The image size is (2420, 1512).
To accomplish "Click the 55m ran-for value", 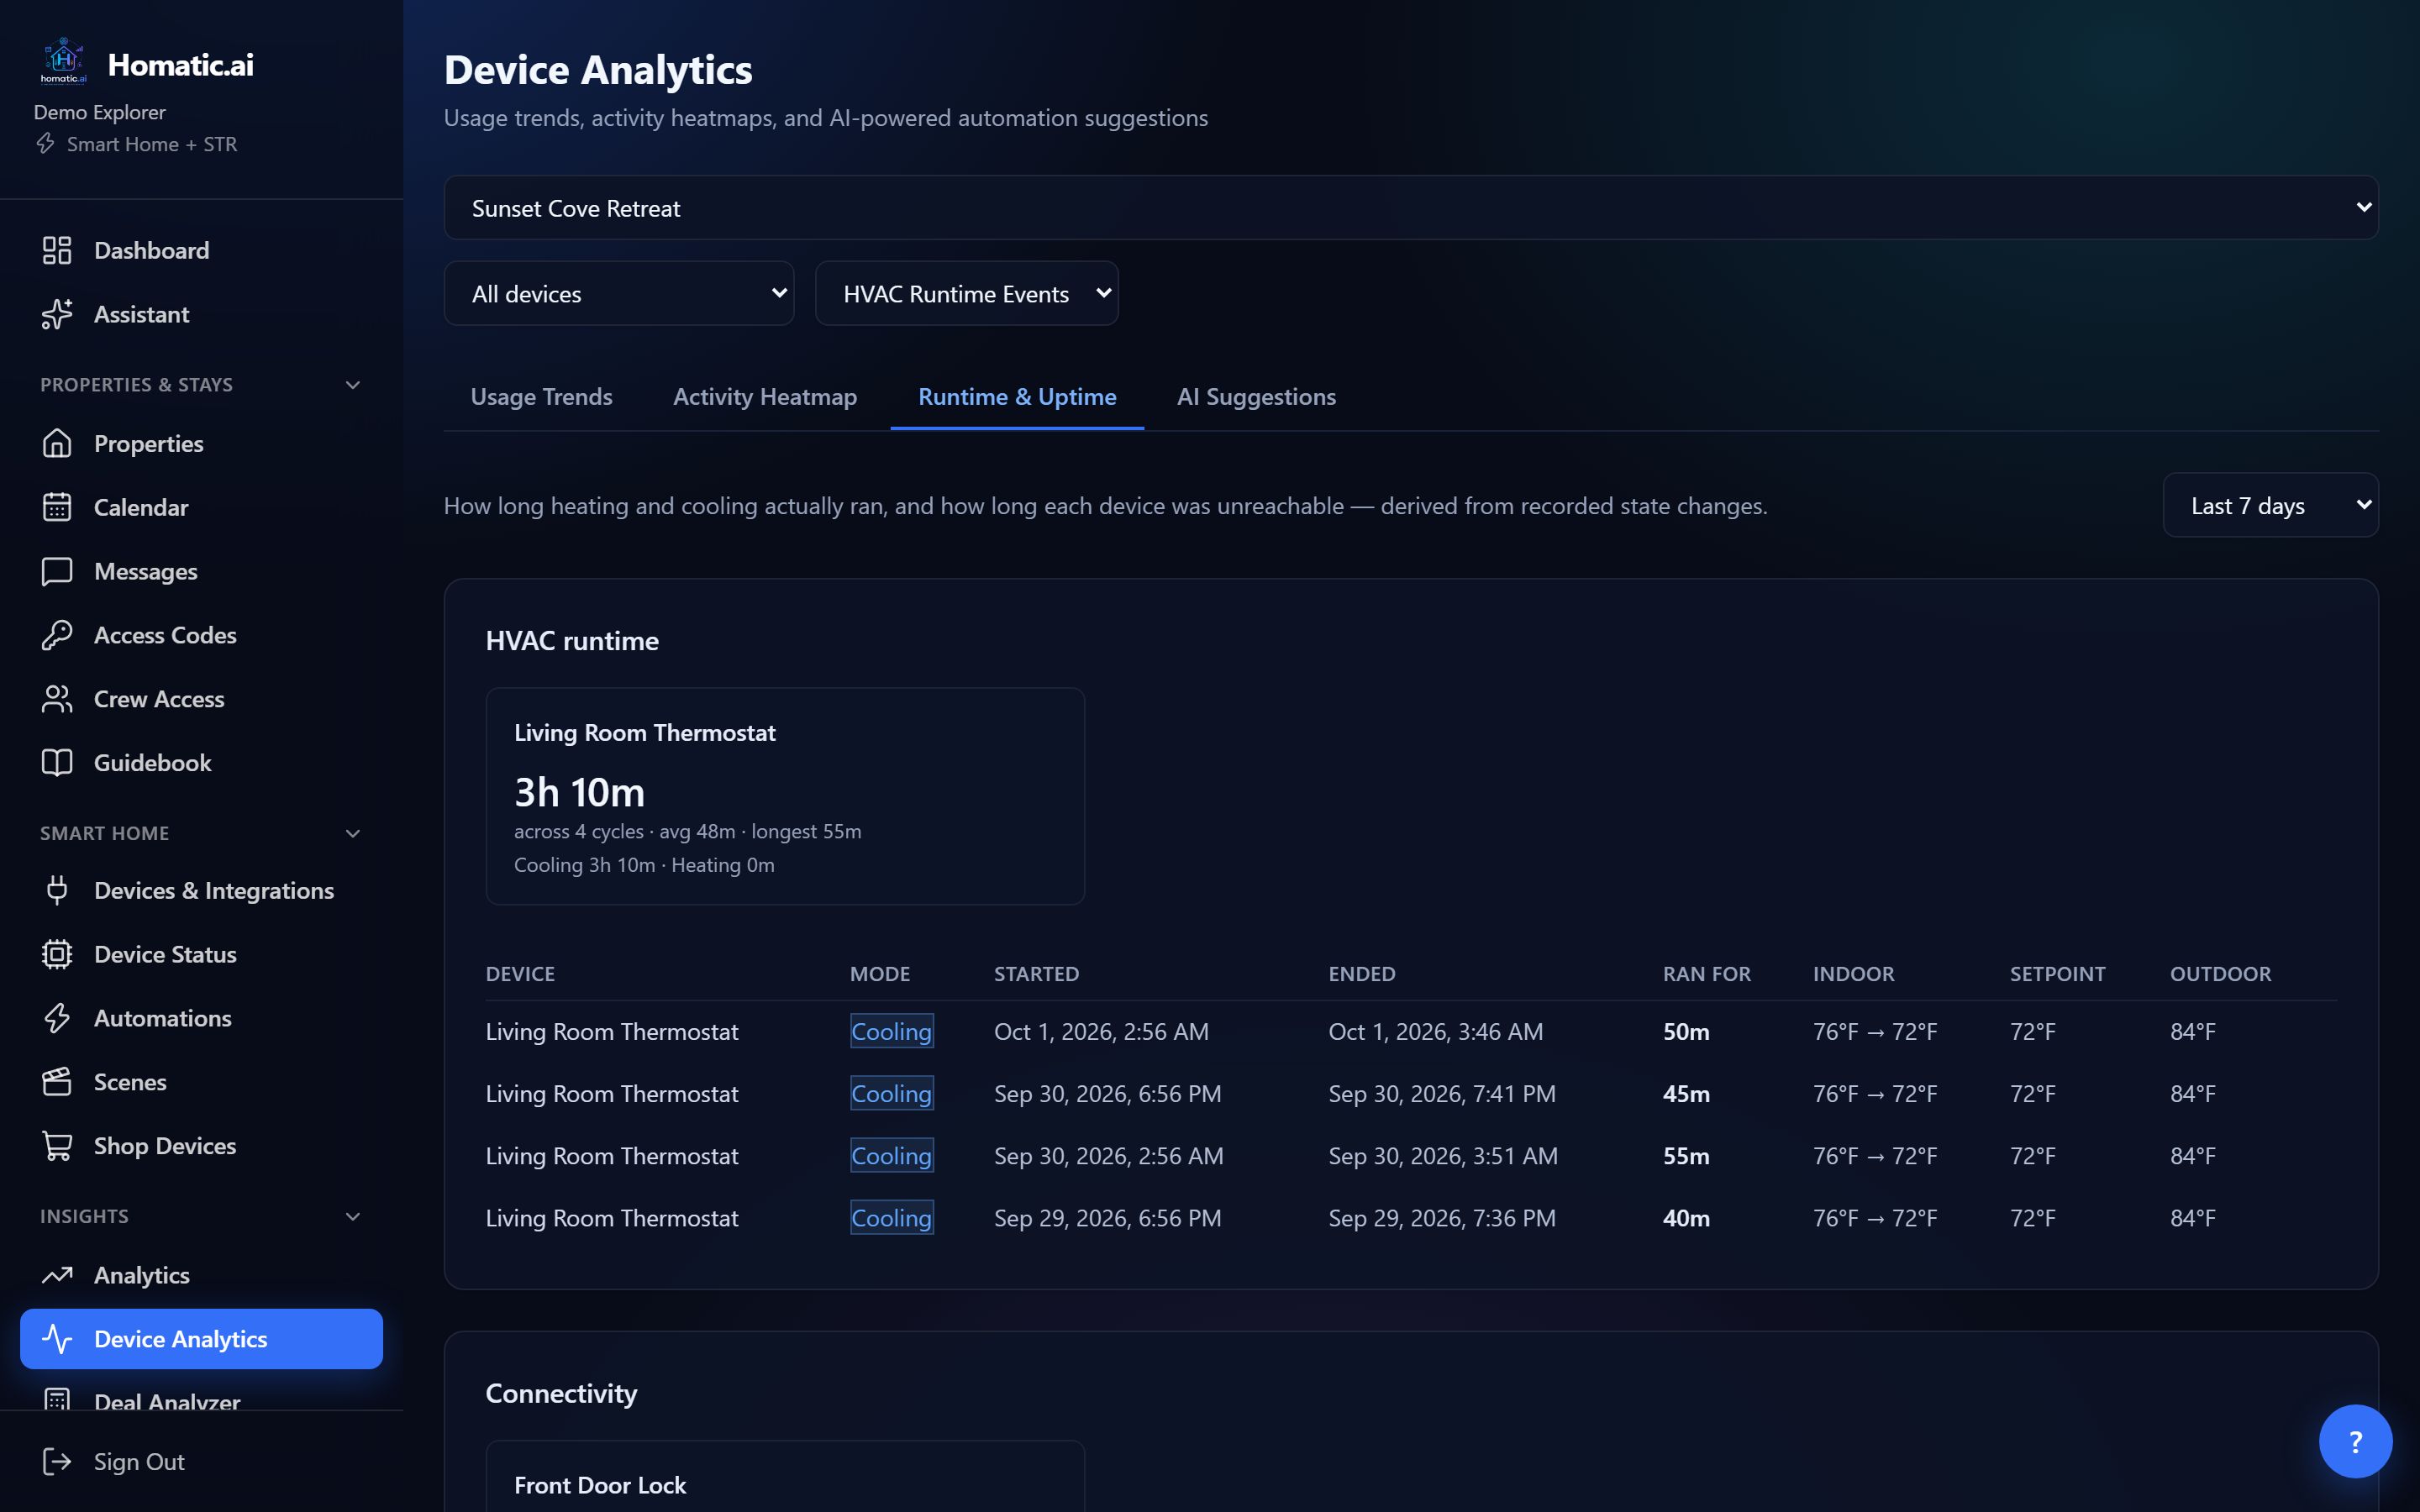I will pos(1686,1156).
